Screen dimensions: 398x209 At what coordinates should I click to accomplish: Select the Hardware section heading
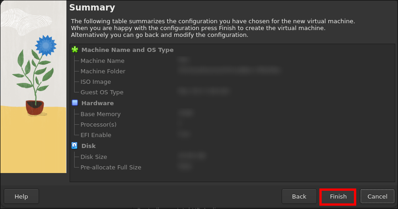point(97,103)
